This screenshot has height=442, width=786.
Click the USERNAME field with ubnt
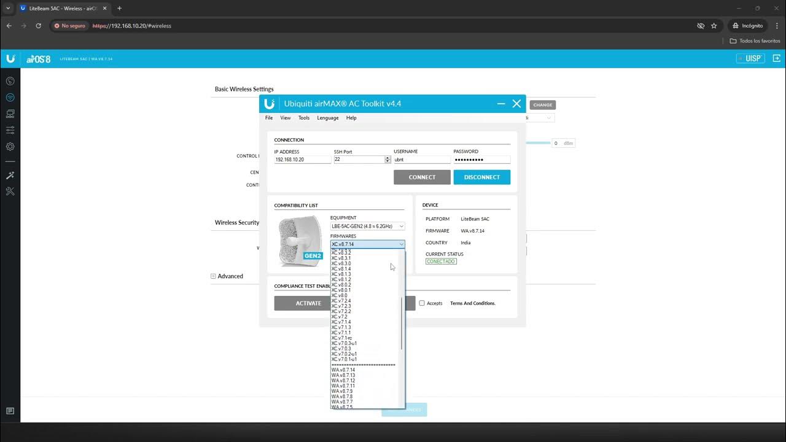[x=422, y=160]
